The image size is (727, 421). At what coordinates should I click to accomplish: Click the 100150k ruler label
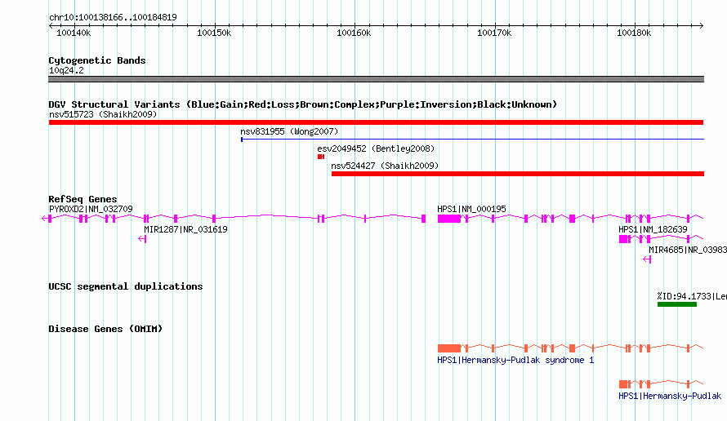214,33
